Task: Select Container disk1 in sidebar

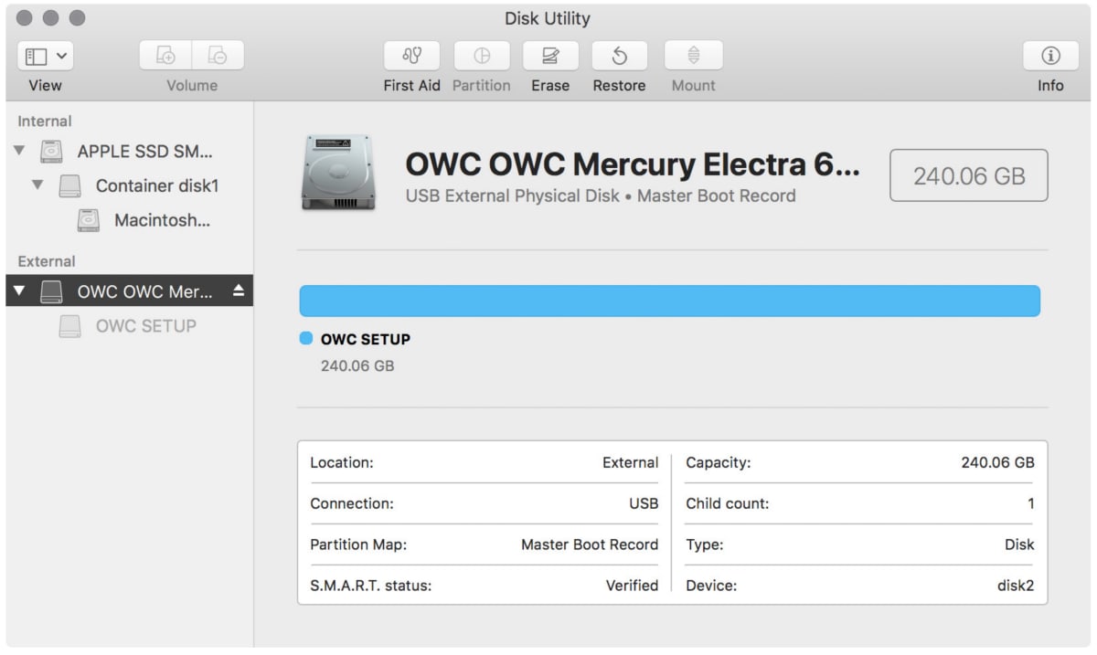Action: tap(156, 185)
